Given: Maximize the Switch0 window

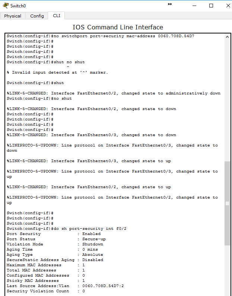Looking at the screenshot, I should 211,6.
